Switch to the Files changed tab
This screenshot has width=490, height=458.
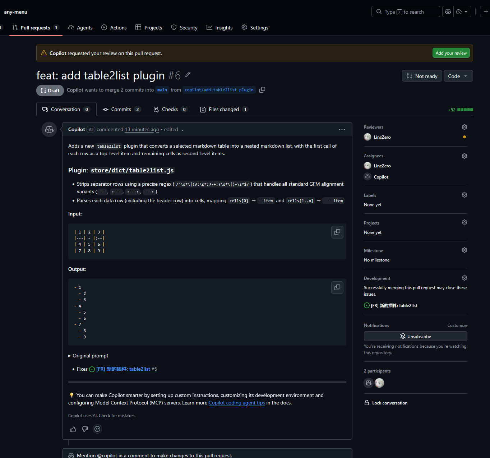coord(224,109)
